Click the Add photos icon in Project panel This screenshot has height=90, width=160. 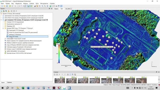tap(4, 11)
